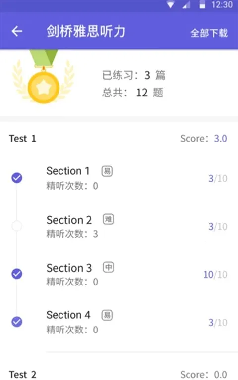This screenshot has height=380, width=238.
Task: Tap the gold medal badge icon
Action: coord(44,76)
